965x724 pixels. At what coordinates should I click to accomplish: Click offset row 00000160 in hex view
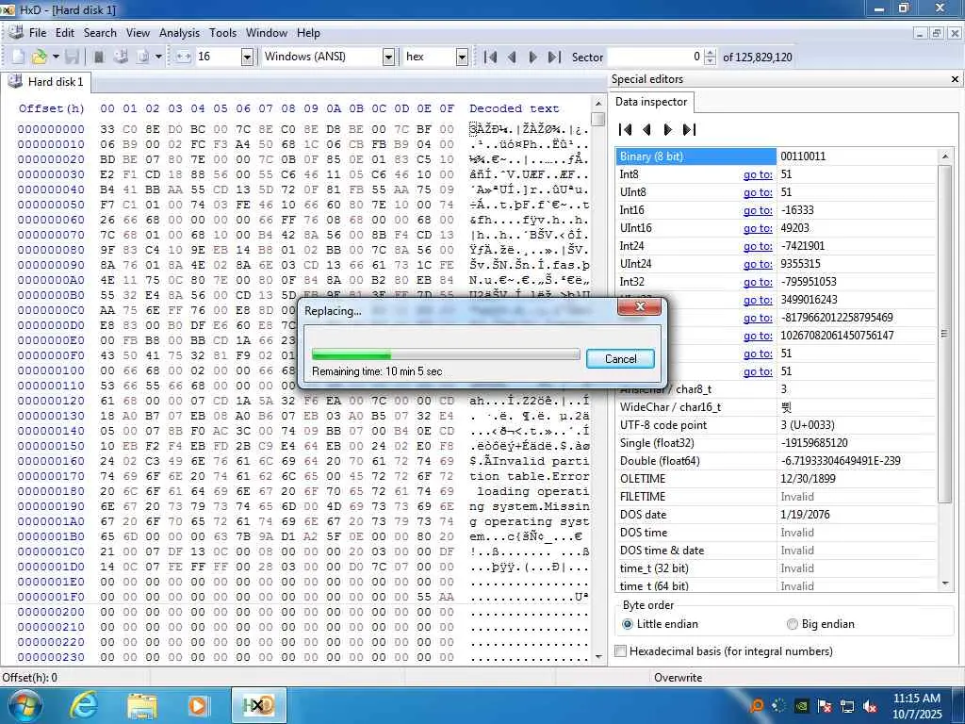(51, 461)
